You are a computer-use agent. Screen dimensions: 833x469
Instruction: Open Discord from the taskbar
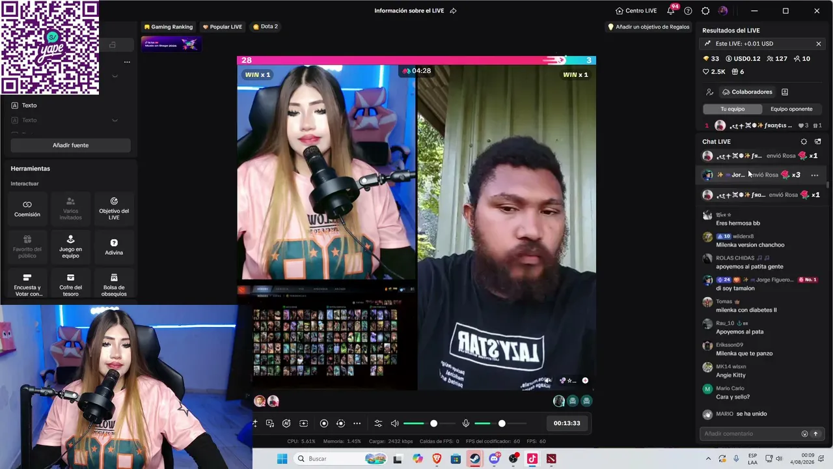point(494,459)
